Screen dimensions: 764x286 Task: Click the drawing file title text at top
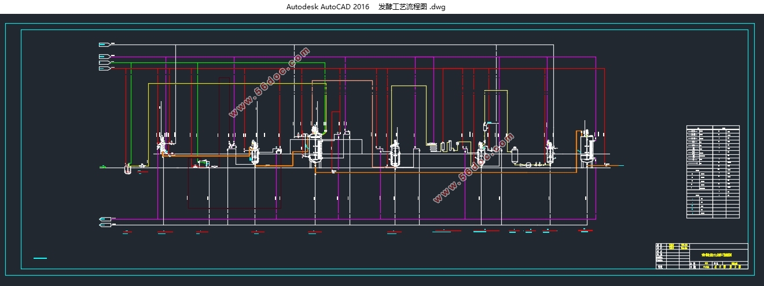click(366, 7)
